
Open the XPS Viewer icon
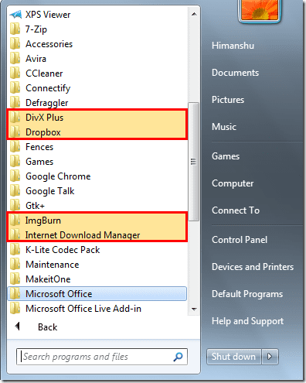(15, 15)
